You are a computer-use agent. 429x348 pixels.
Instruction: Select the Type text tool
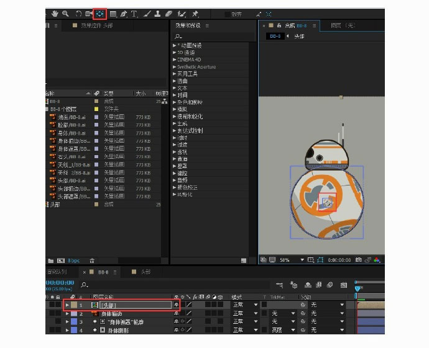coord(134,14)
